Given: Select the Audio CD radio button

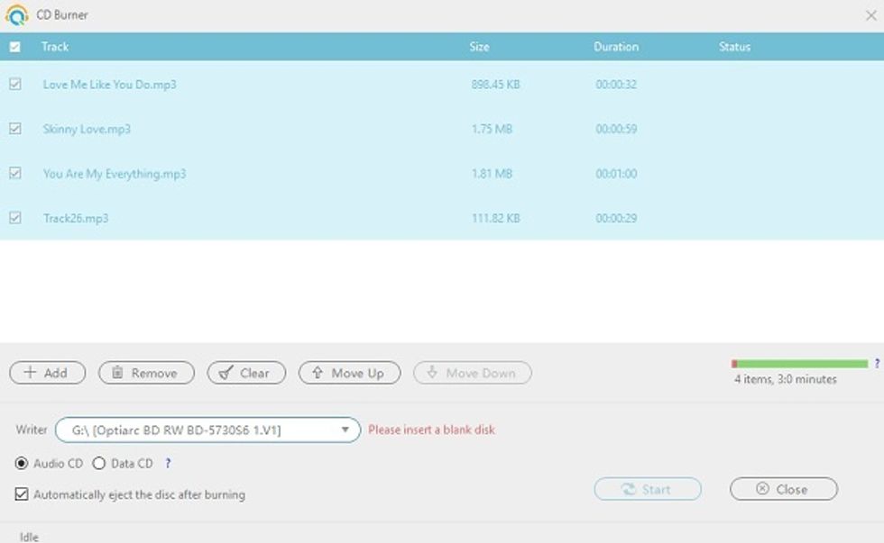Looking at the screenshot, I should [21, 463].
